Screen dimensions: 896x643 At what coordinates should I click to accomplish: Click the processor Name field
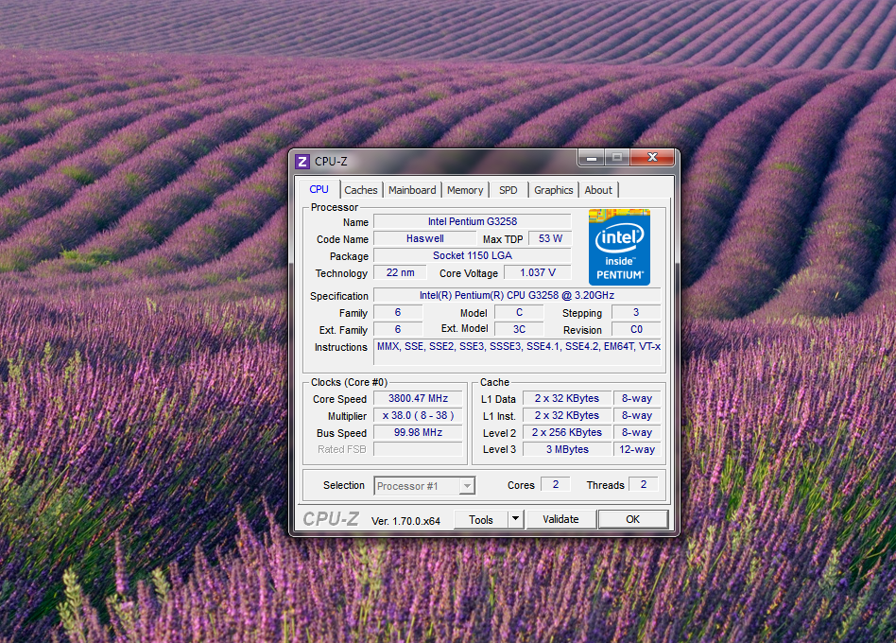click(x=472, y=222)
